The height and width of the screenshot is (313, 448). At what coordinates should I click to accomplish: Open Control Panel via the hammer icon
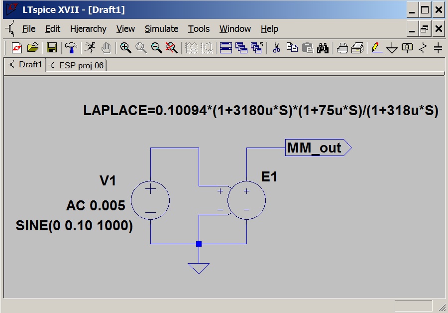pos(71,48)
